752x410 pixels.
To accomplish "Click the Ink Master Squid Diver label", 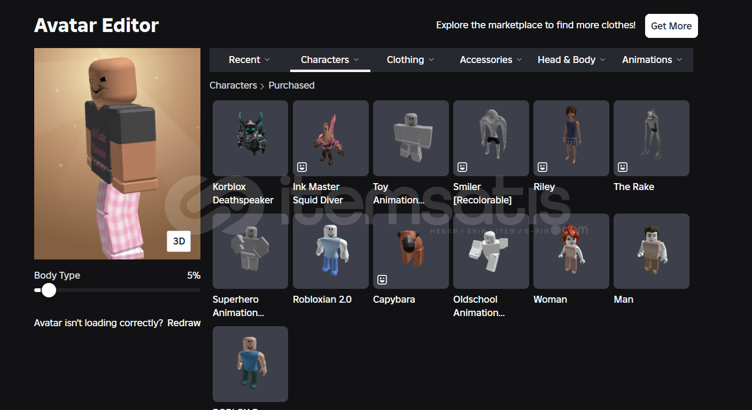I will 318,193.
